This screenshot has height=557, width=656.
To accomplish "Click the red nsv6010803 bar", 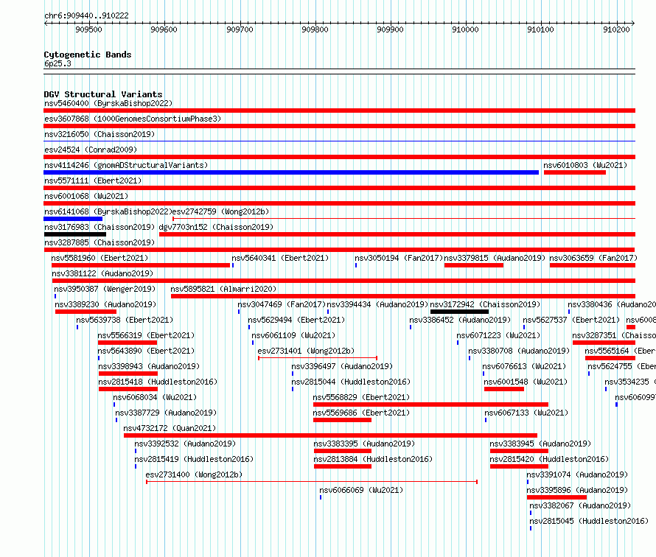I will point(575,172).
